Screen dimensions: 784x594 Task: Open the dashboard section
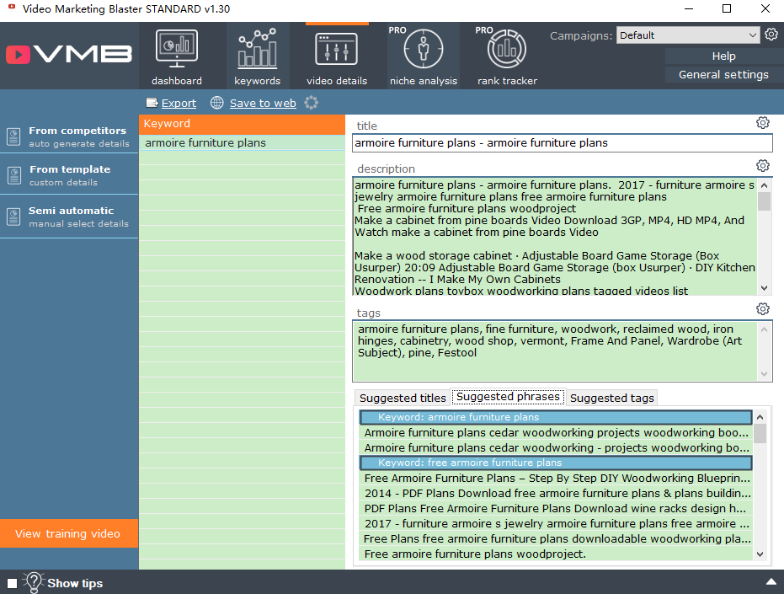coord(177,56)
